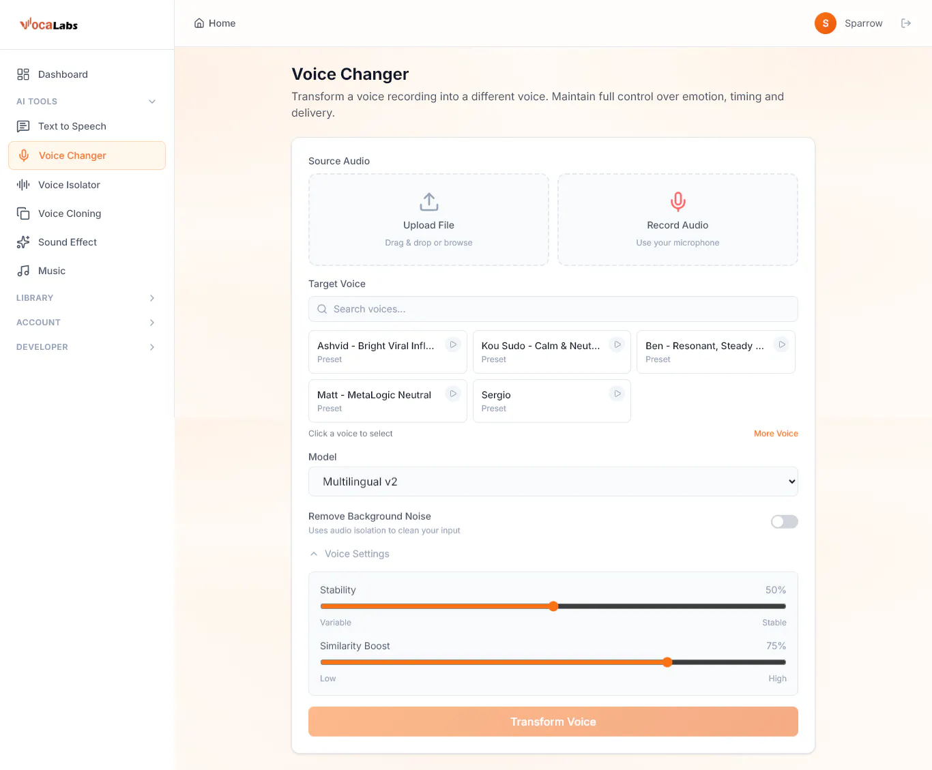This screenshot has width=932, height=770.
Task: Click the 'Drag & drop or browse' text
Action: point(428,243)
